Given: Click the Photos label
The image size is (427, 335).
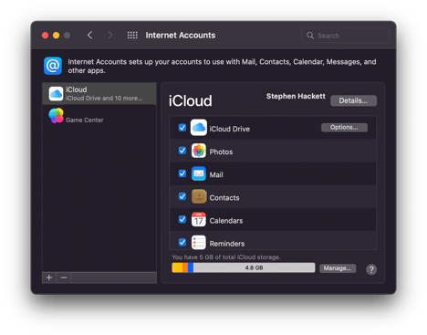Looking at the screenshot, I should pos(221,152).
